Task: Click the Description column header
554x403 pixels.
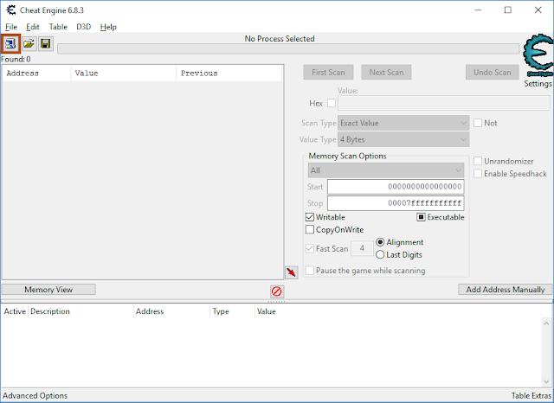Action: [x=81, y=311]
